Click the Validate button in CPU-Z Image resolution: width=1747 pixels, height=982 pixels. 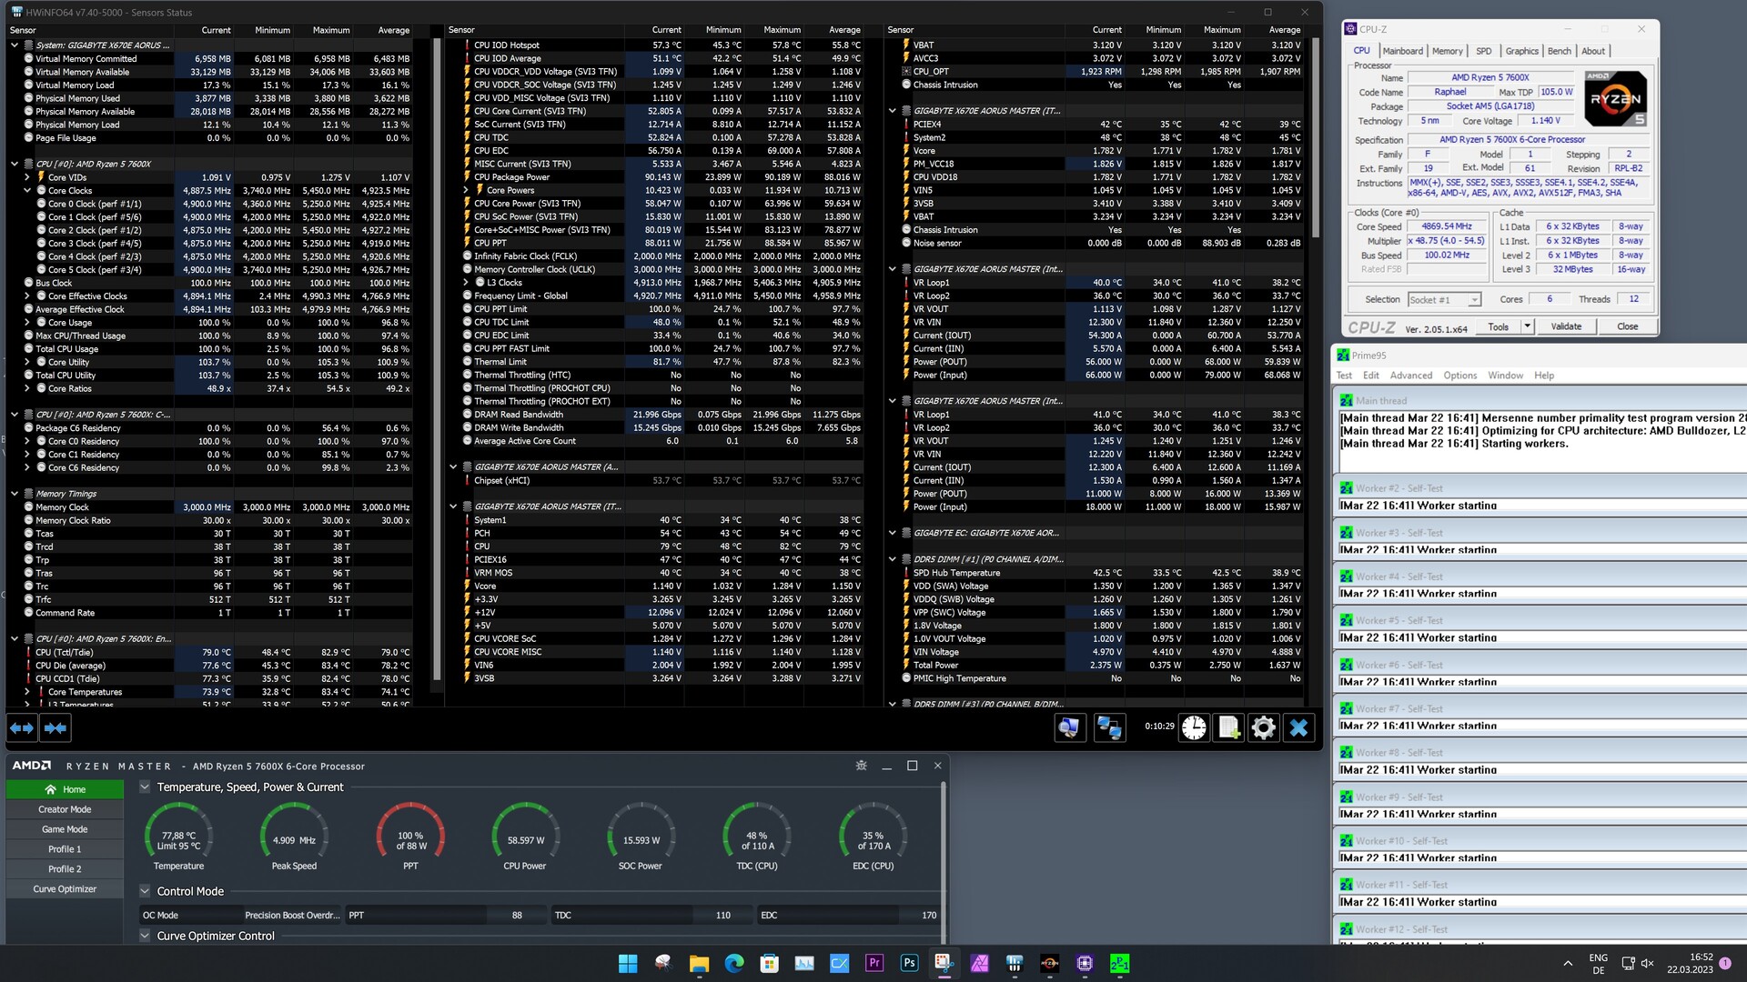1565,326
